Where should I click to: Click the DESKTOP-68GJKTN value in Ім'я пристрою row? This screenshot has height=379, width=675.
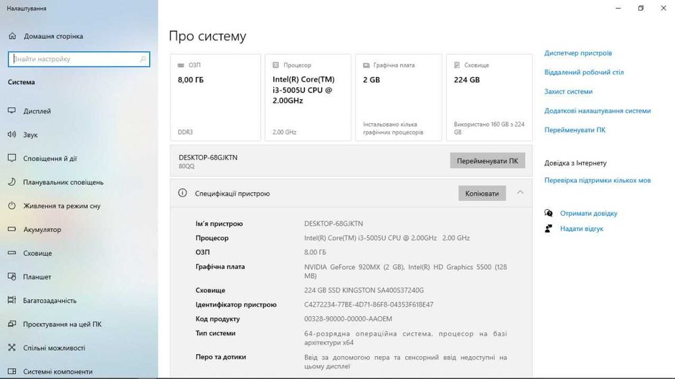pos(333,224)
